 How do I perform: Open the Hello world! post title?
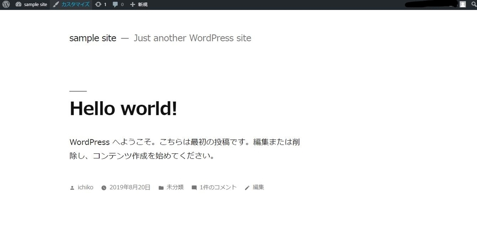(x=123, y=108)
